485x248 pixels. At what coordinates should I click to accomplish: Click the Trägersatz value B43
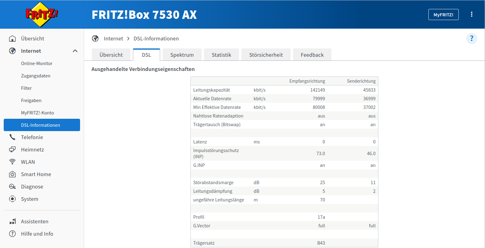click(x=321, y=243)
